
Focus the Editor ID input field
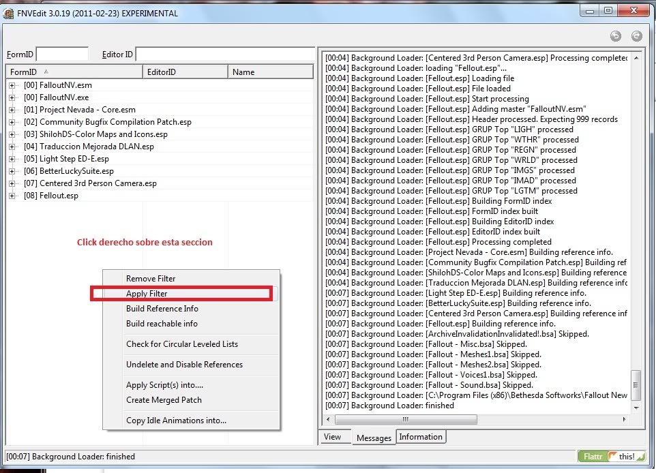click(226, 55)
